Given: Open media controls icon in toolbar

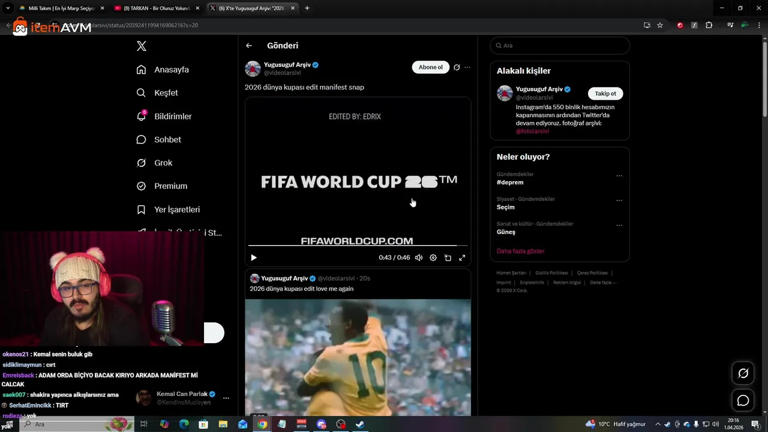Looking at the screenshot, I should [730, 25].
